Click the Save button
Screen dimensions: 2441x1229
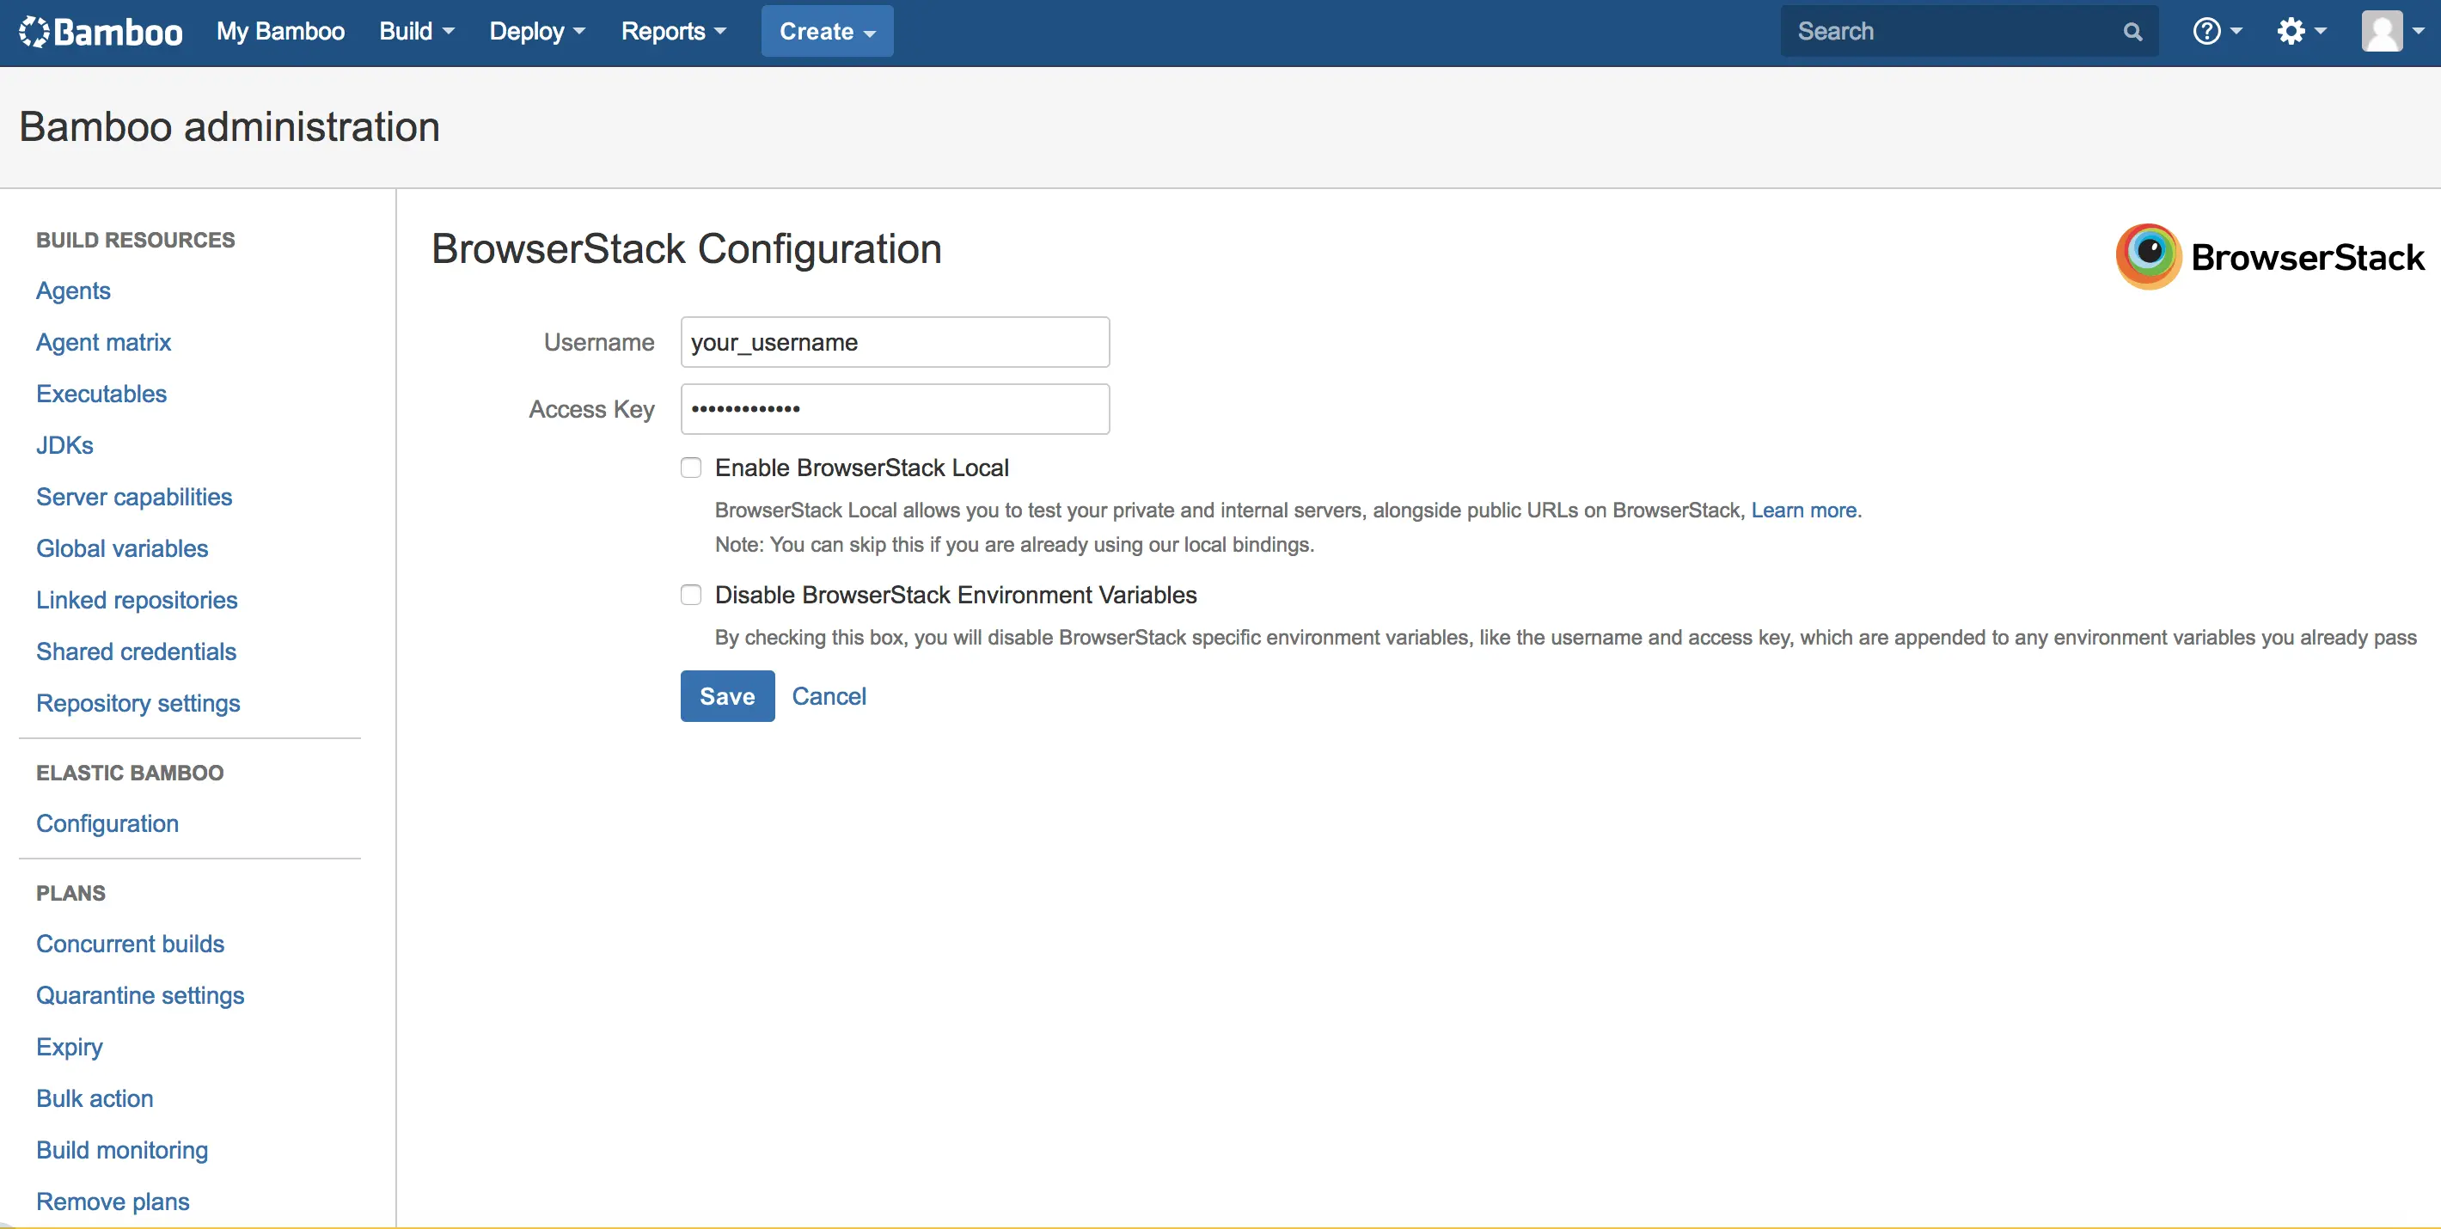click(727, 695)
